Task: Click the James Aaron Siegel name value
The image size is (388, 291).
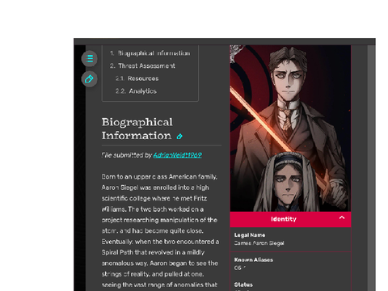Action: click(259, 243)
